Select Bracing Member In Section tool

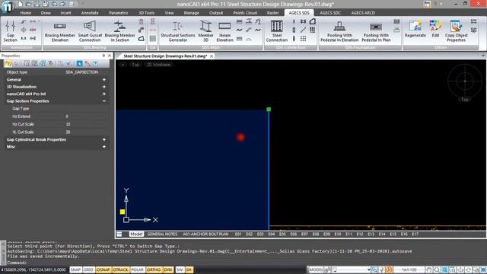tap(119, 31)
